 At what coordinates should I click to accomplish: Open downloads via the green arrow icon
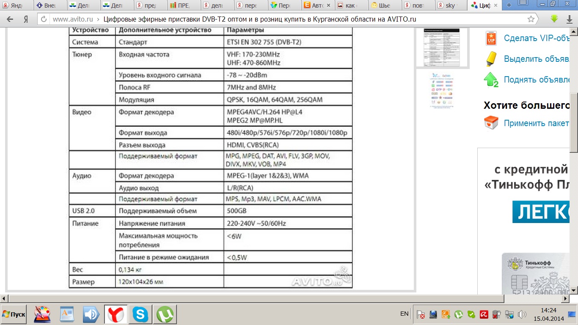click(x=554, y=19)
